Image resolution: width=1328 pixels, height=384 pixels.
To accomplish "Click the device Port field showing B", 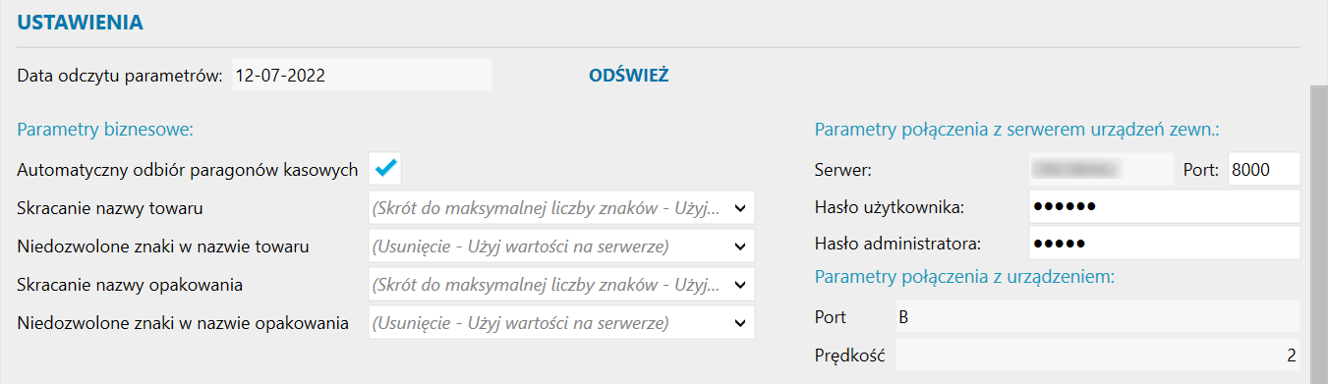I will (x=1097, y=317).
